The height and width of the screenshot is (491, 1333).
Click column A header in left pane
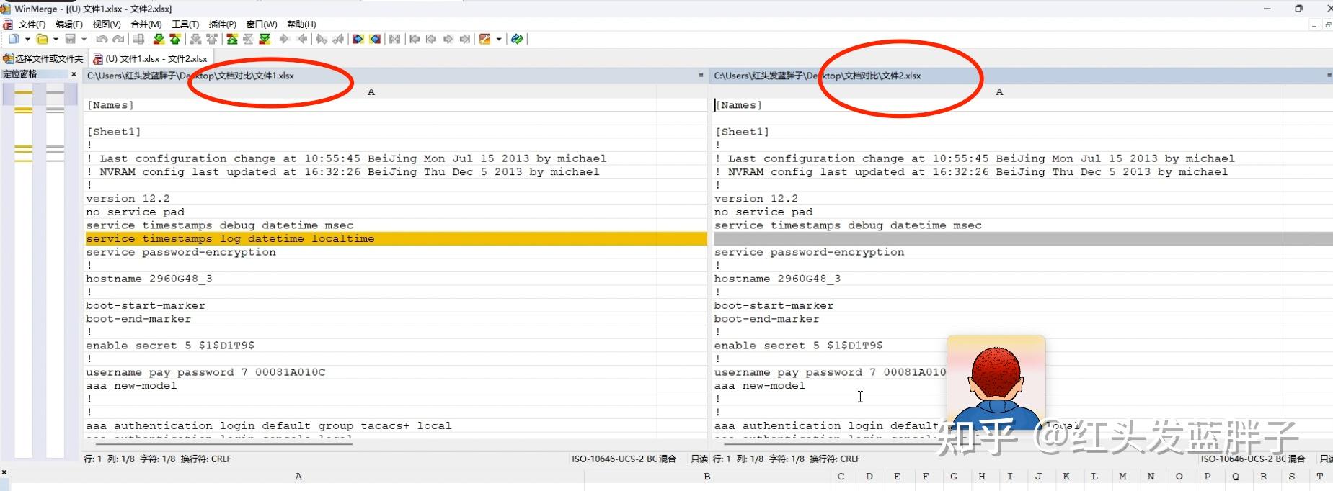(x=371, y=91)
